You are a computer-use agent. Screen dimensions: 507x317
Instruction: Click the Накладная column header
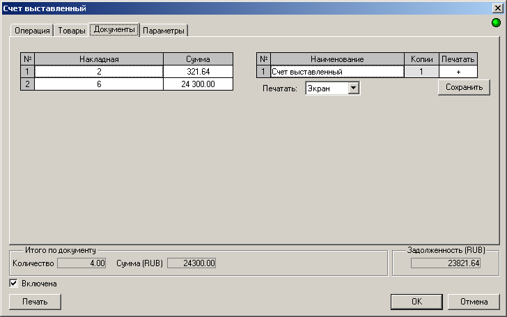point(99,59)
